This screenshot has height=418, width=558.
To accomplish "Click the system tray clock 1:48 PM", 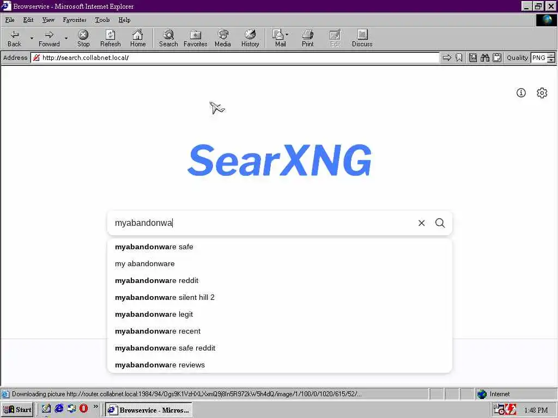I will coord(536,410).
